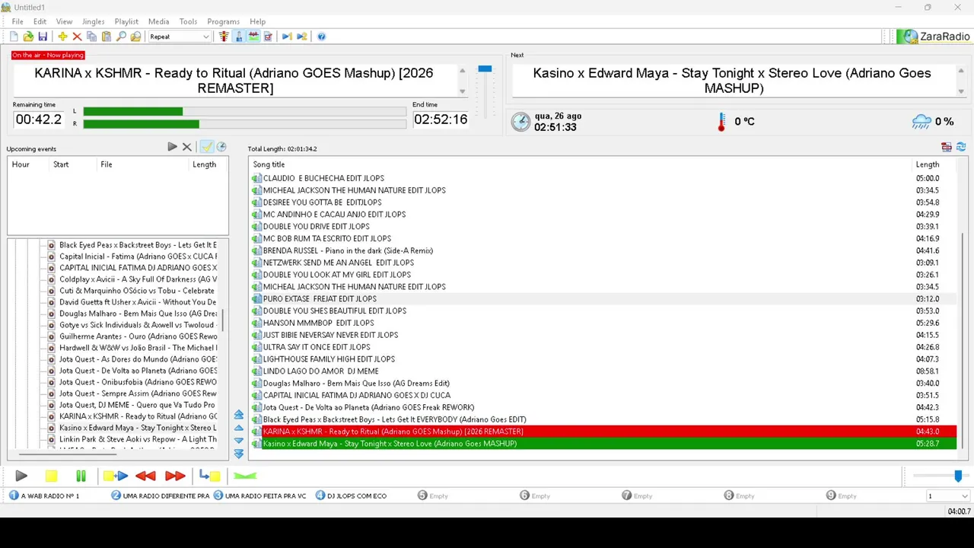Open the Playlist menu
Viewport: 974px width, 548px height.
pos(126,21)
